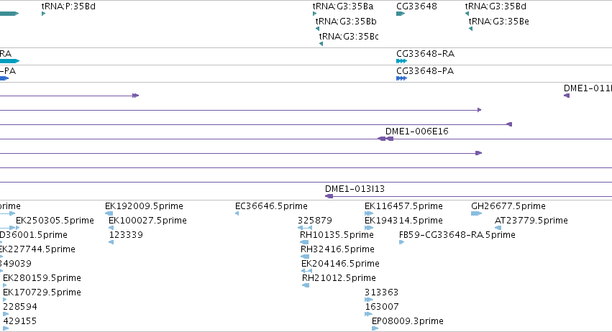
Task: Select the tRNA:G3:35Bd gene label
Action: pyautogui.click(x=495, y=6)
